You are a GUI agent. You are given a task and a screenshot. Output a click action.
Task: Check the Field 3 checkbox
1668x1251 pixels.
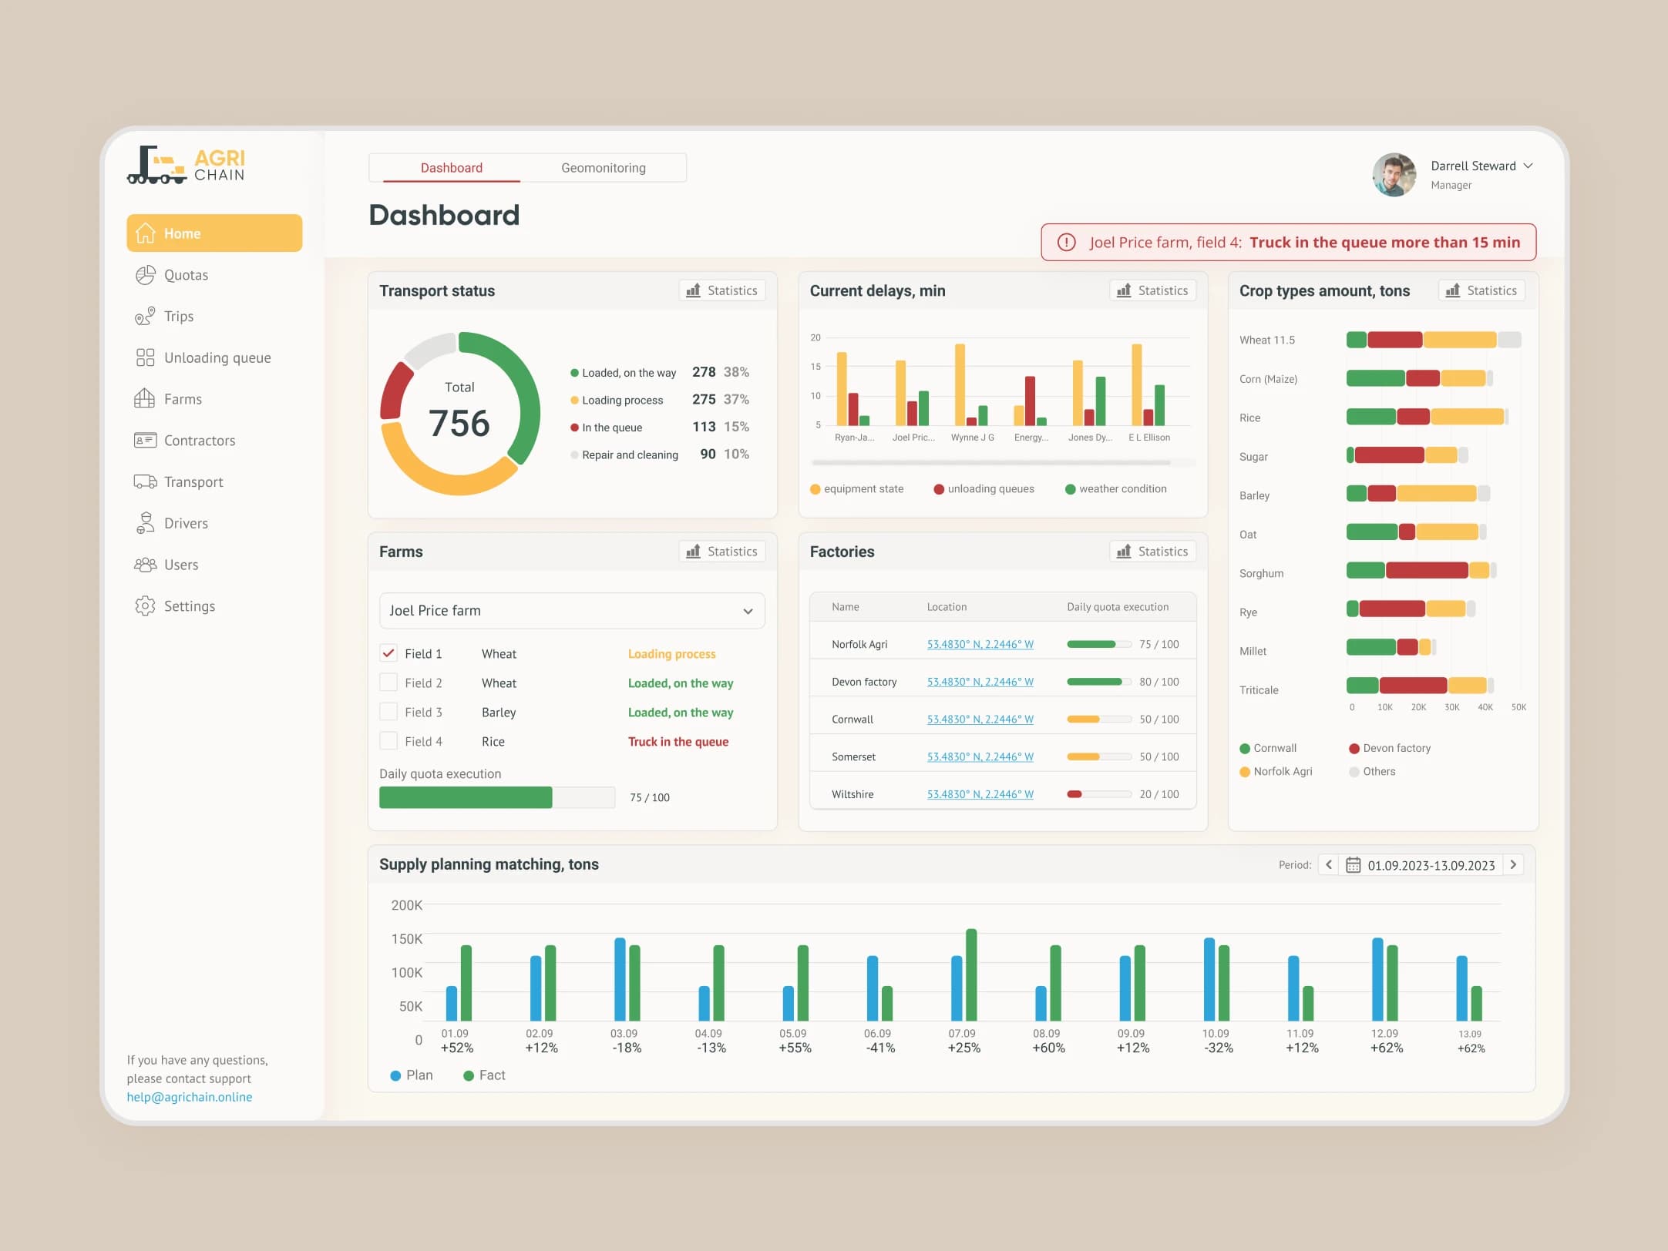[388, 712]
